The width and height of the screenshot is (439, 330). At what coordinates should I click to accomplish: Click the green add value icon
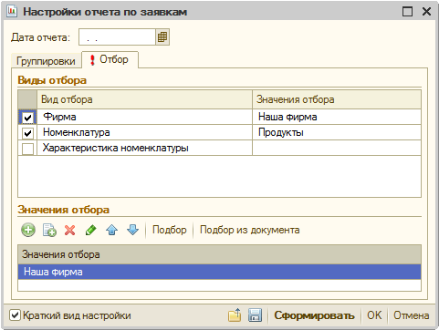[28, 230]
